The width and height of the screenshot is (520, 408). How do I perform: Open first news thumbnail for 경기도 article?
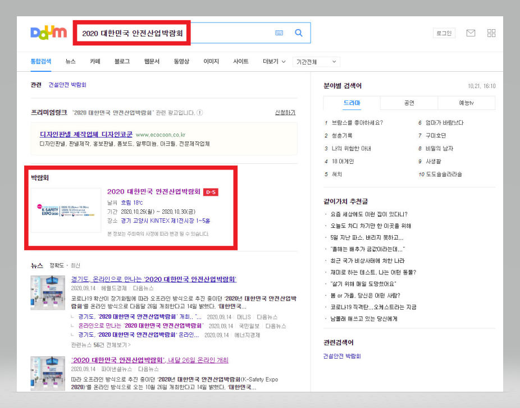[x=48, y=292]
